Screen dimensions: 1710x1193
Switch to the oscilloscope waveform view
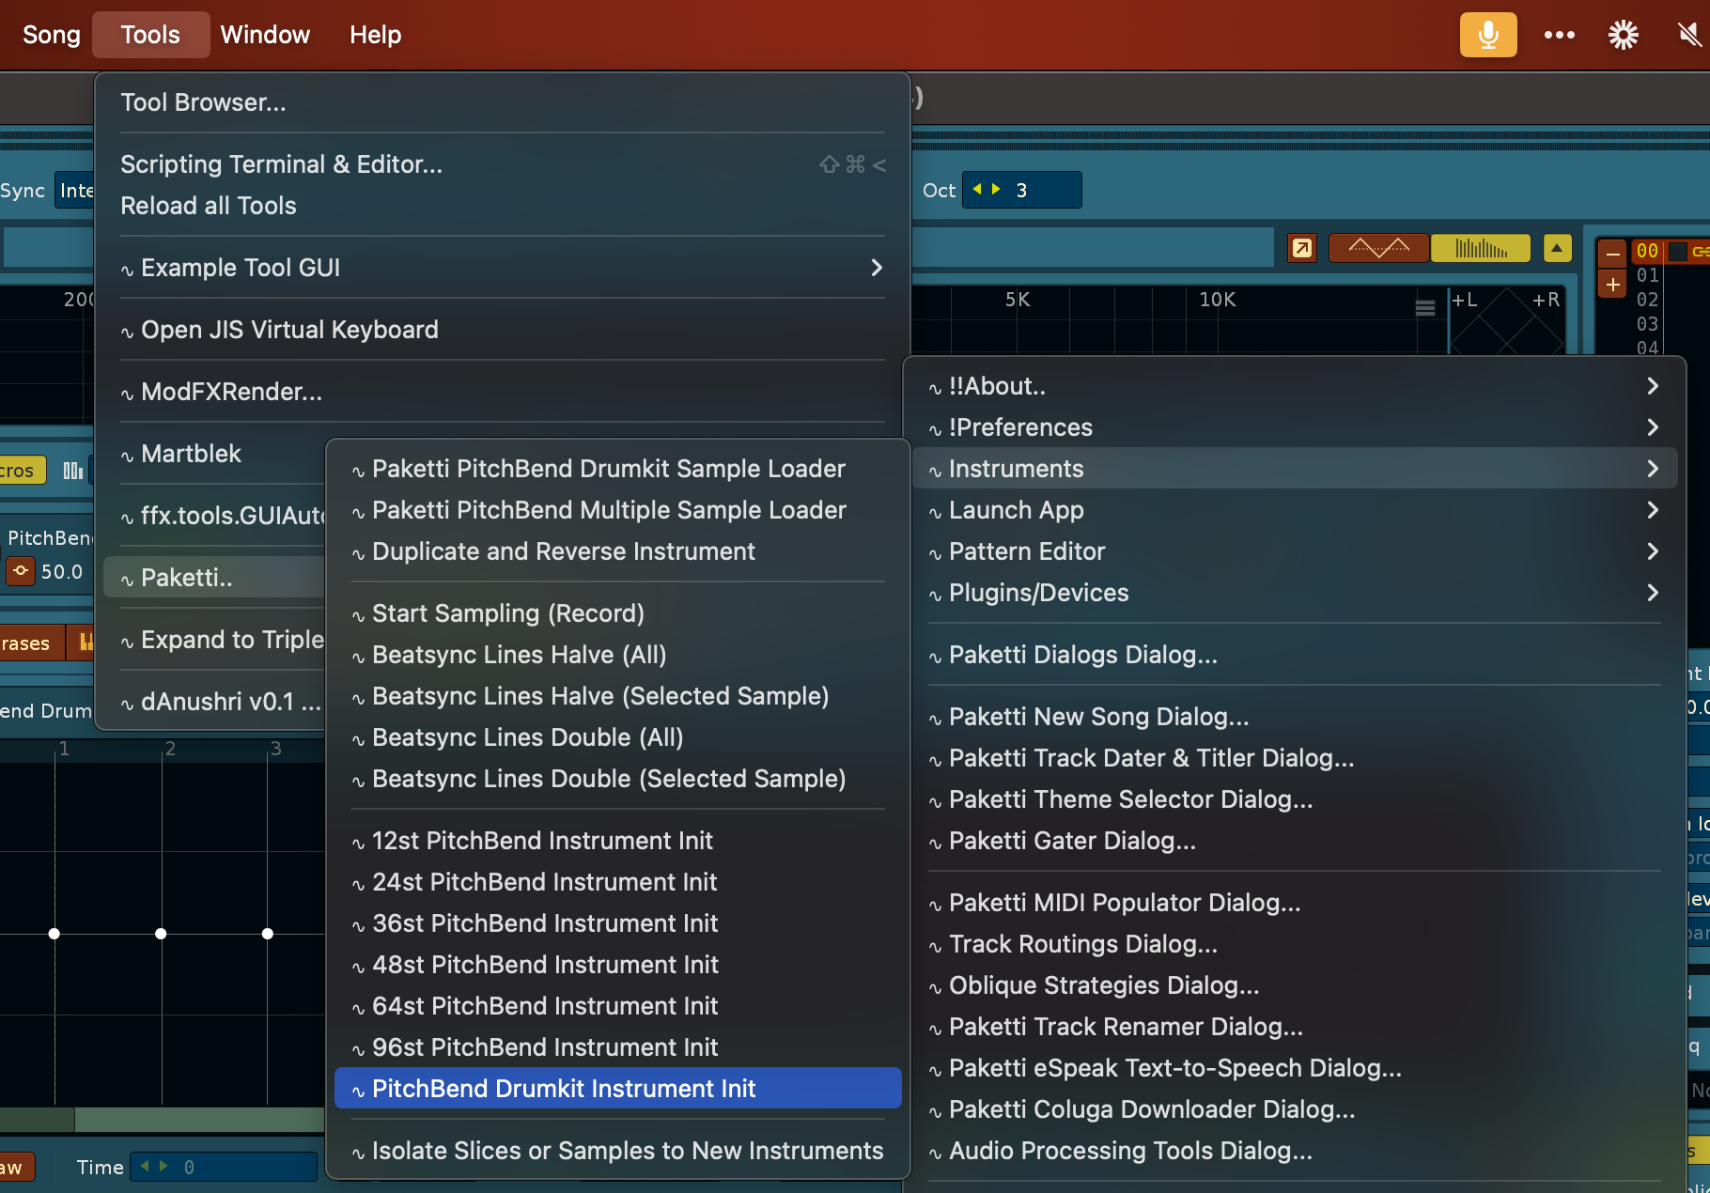(1377, 248)
